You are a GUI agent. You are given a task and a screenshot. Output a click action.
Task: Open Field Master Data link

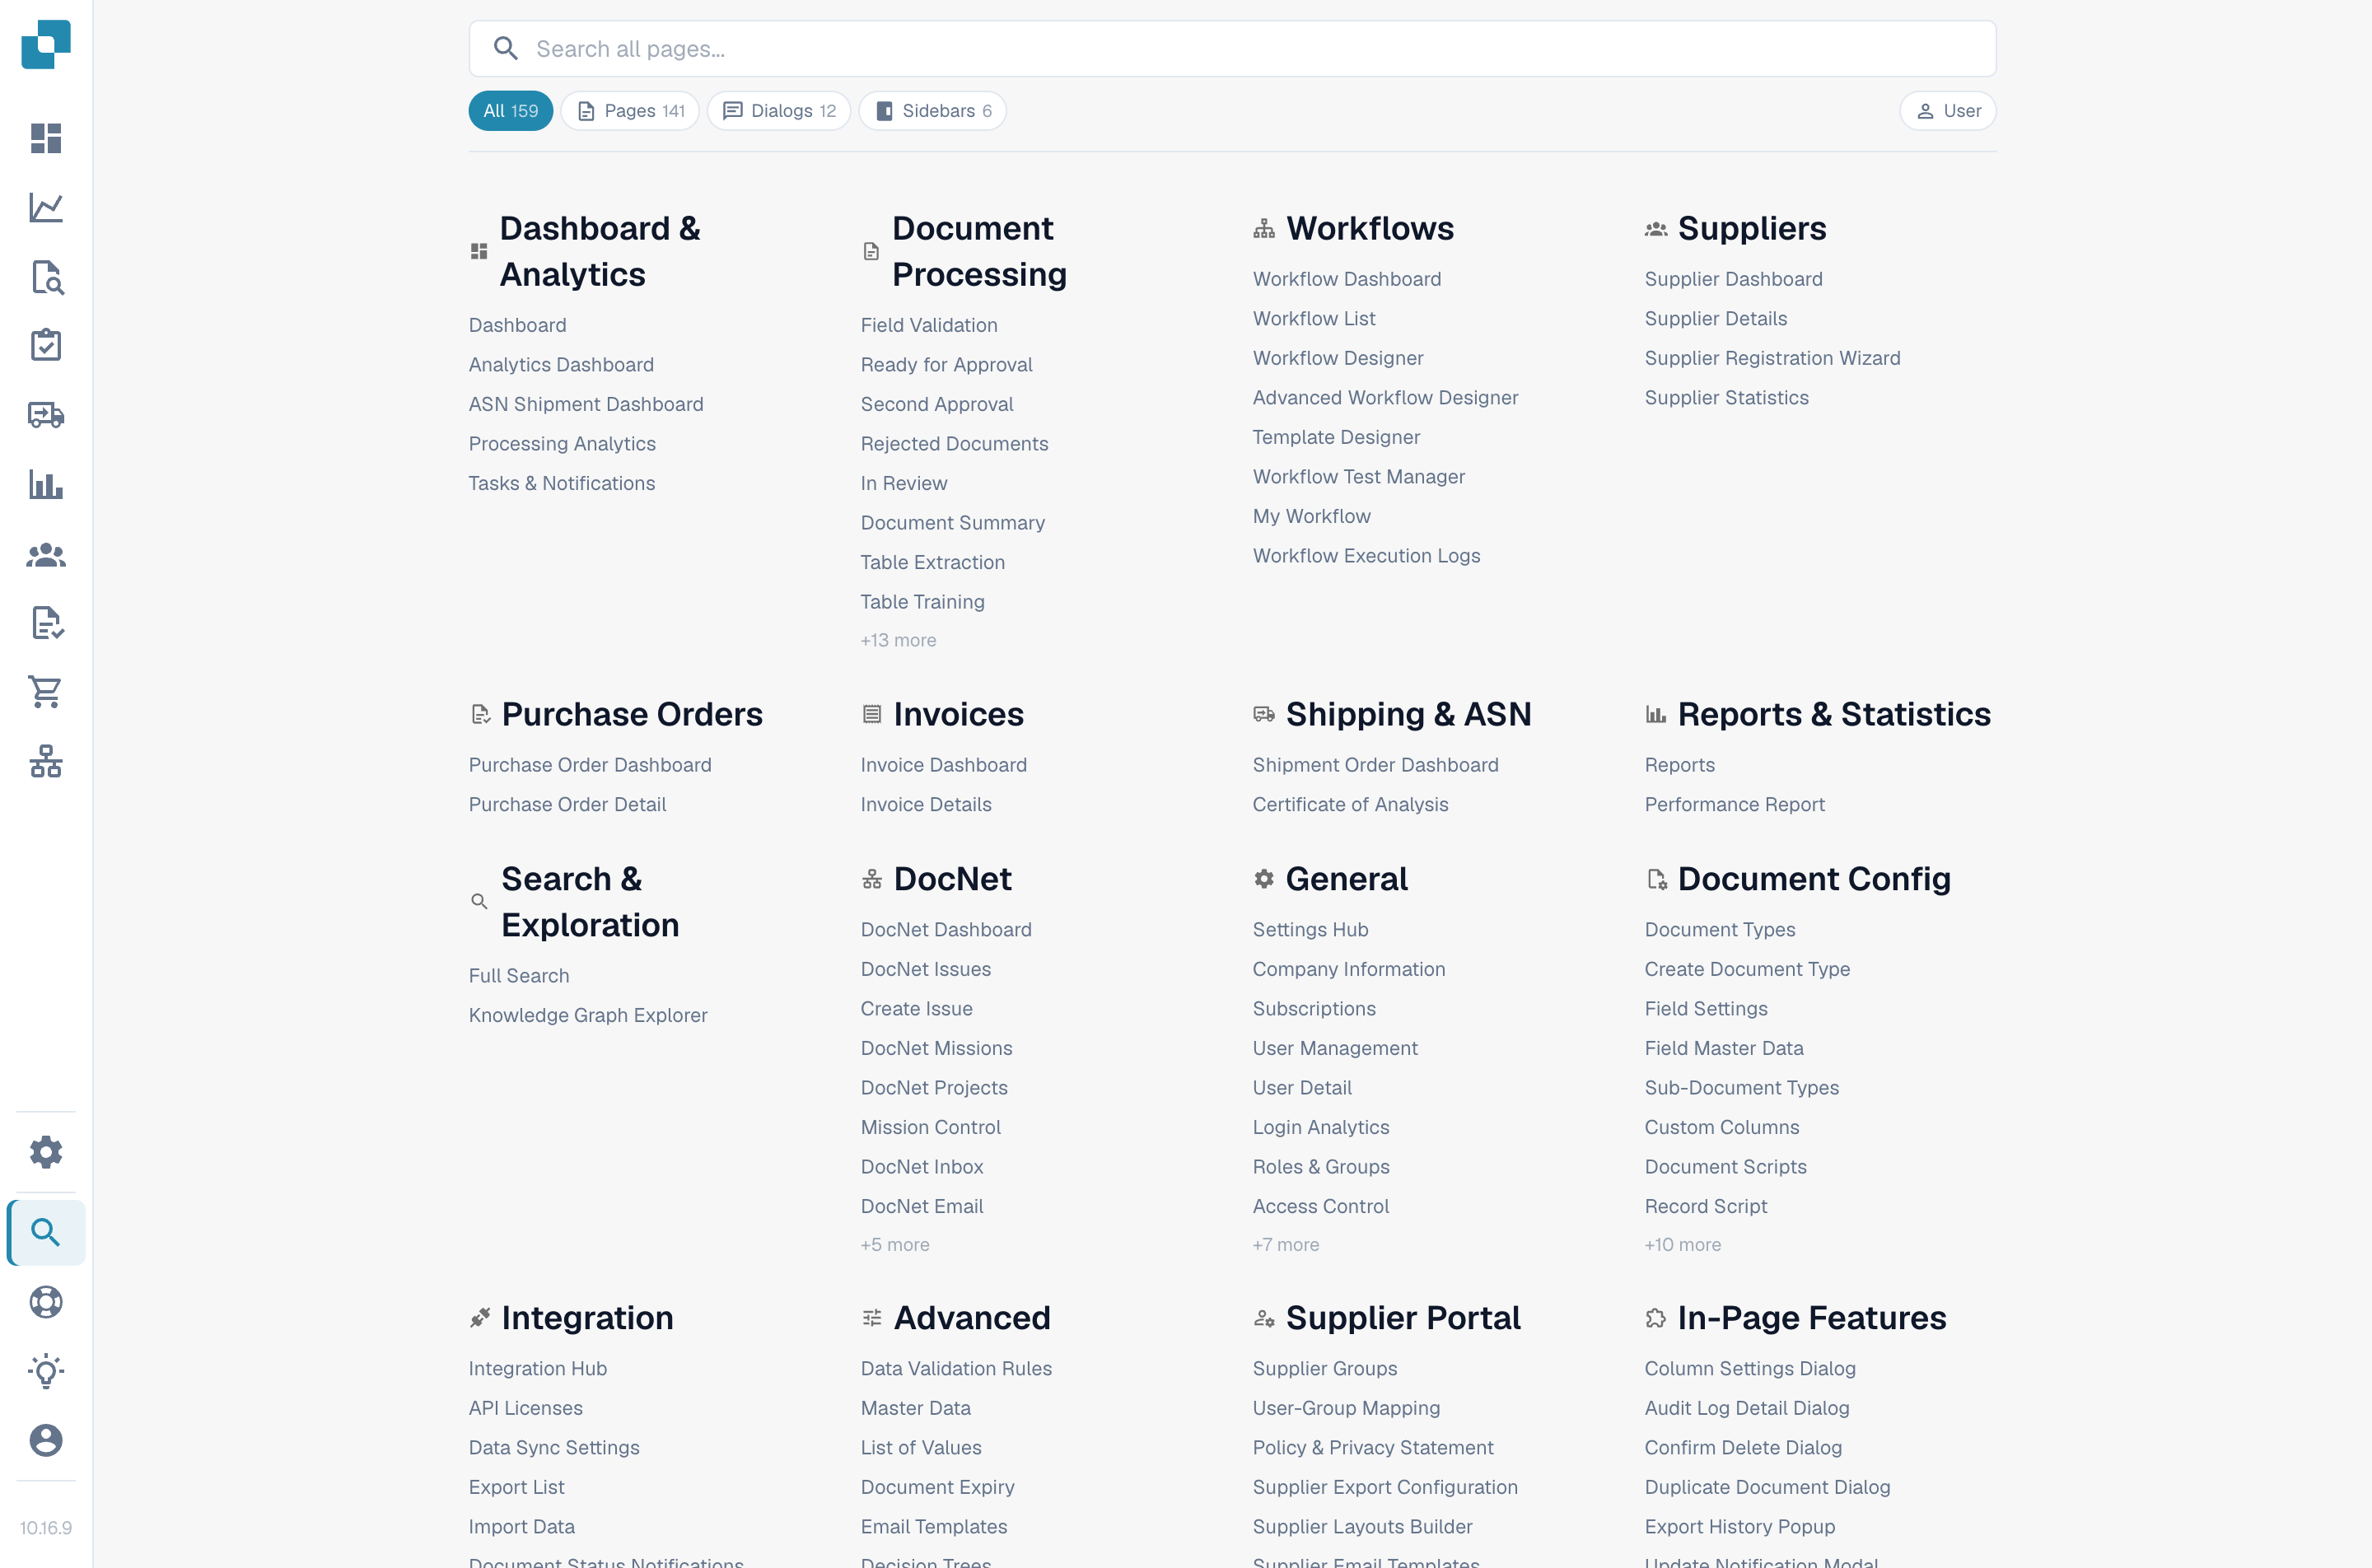(x=1724, y=1048)
